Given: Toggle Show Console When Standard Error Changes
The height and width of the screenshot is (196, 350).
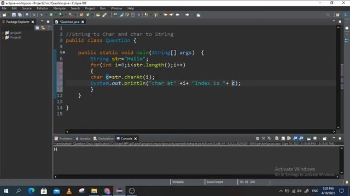Looking at the screenshot, I should coord(301,138).
